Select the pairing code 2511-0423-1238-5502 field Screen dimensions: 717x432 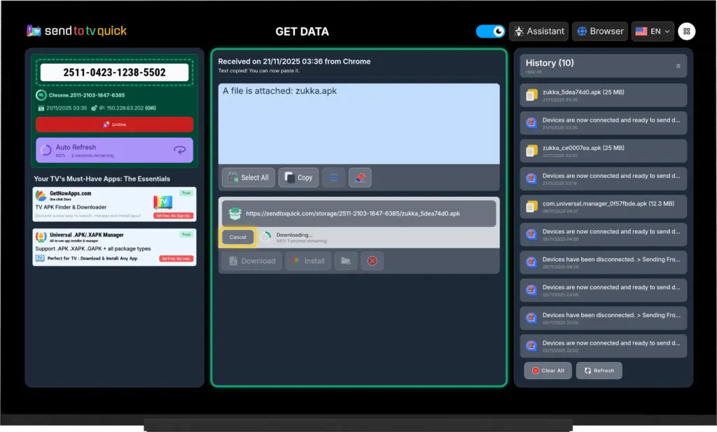coord(114,72)
